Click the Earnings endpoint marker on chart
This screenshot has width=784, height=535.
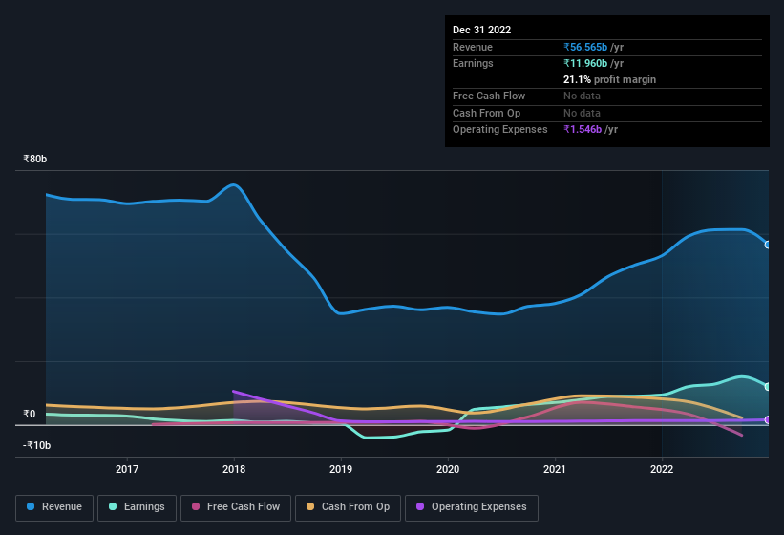point(768,387)
